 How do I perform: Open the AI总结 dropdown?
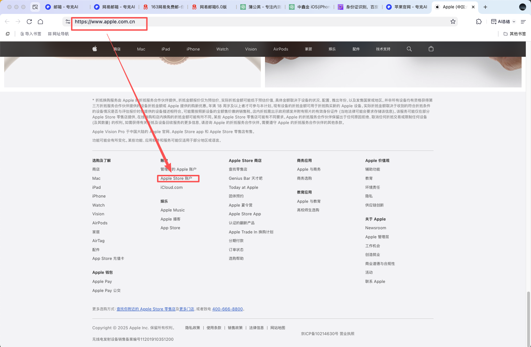coord(503,22)
